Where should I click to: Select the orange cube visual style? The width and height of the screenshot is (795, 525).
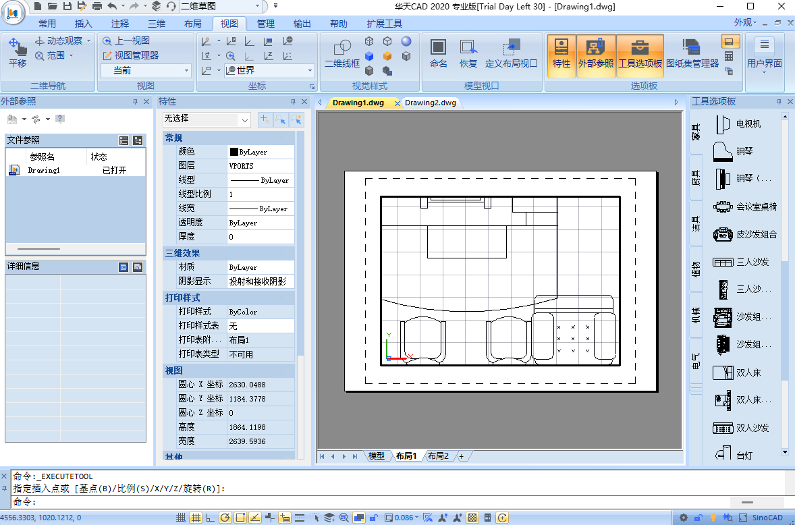[x=387, y=56]
